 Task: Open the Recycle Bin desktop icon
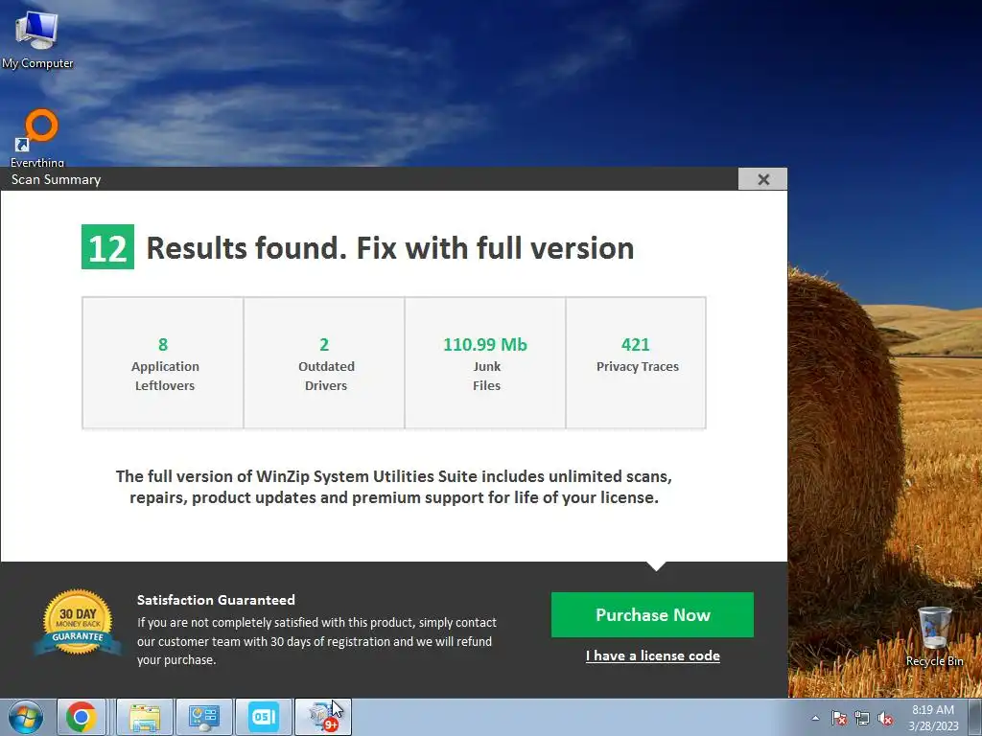tap(934, 636)
